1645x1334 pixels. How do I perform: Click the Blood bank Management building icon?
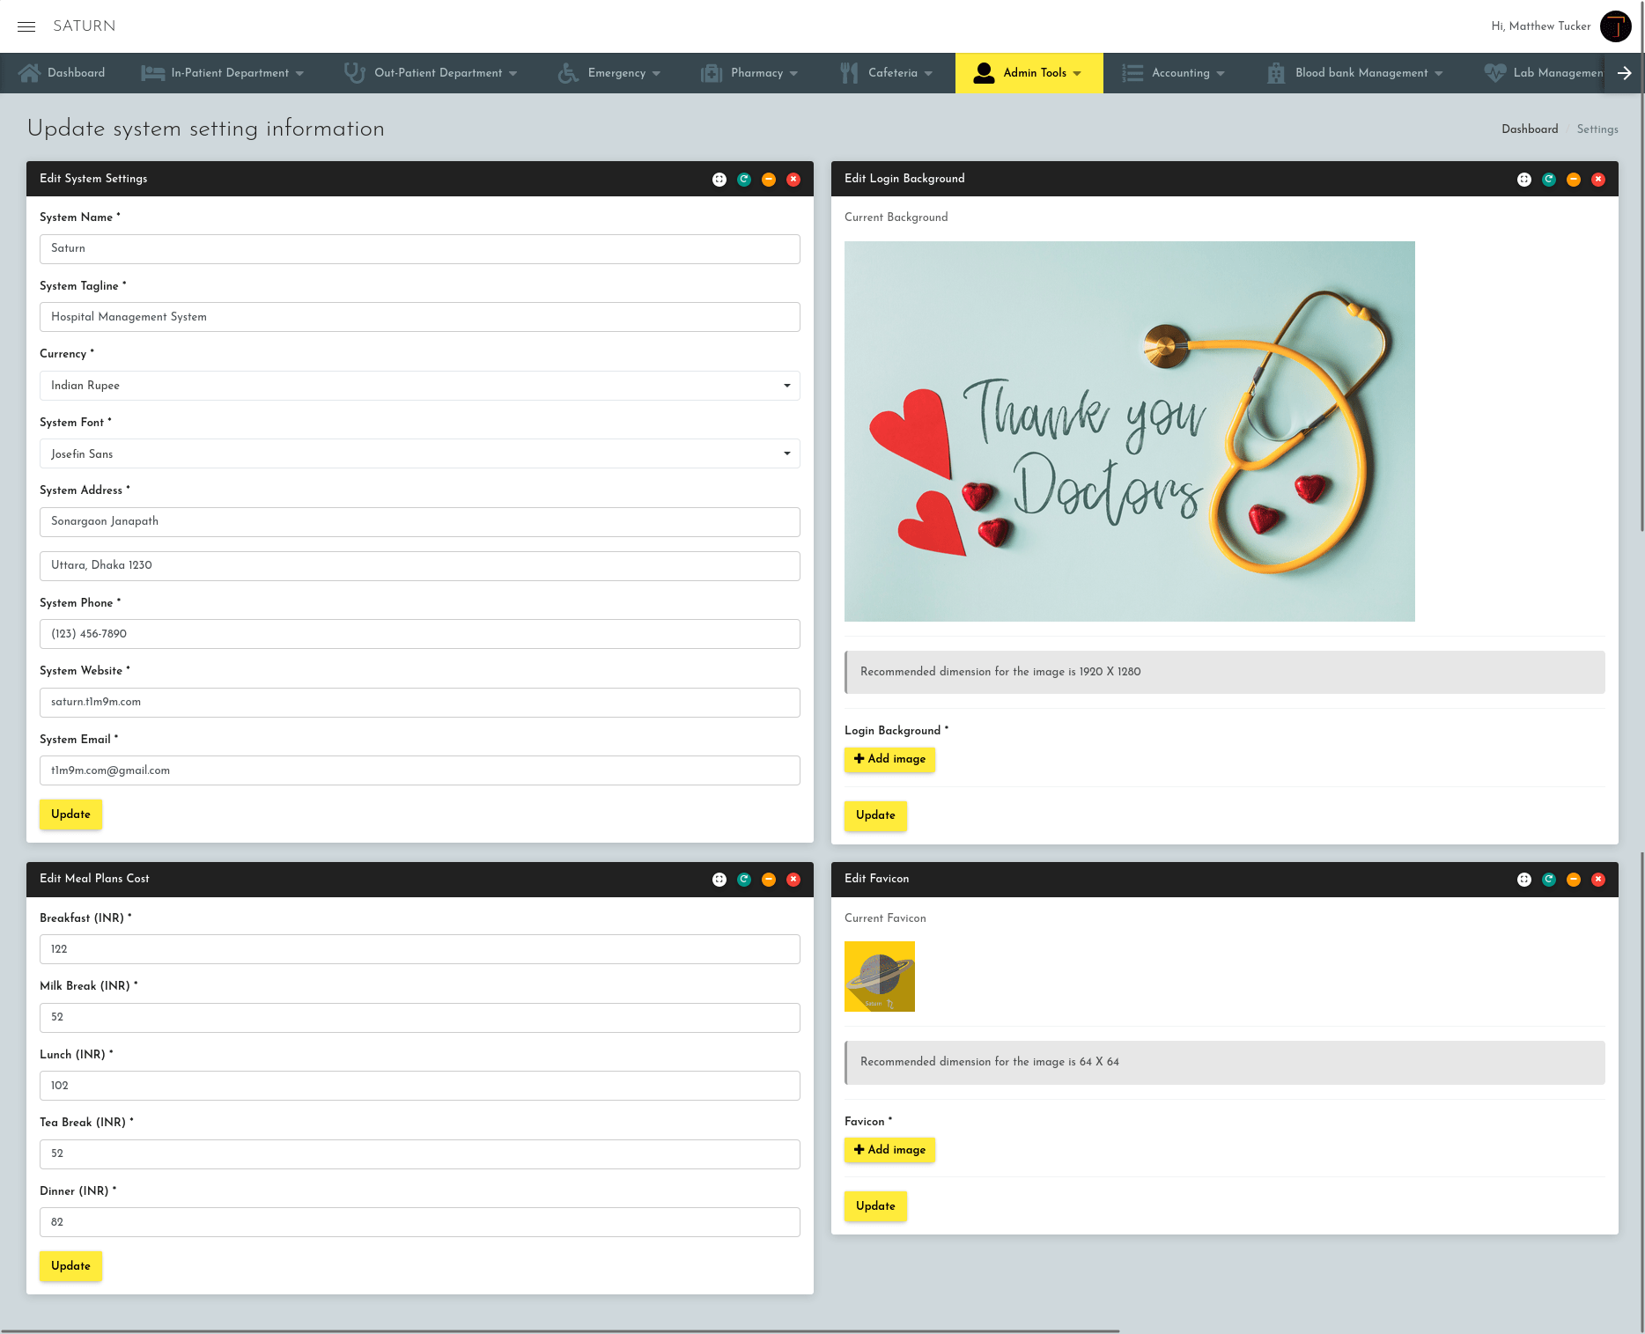[1275, 72]
